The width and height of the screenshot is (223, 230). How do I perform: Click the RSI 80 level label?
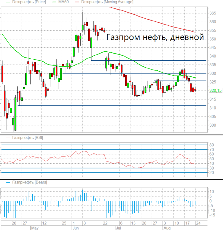coord(212,145)
